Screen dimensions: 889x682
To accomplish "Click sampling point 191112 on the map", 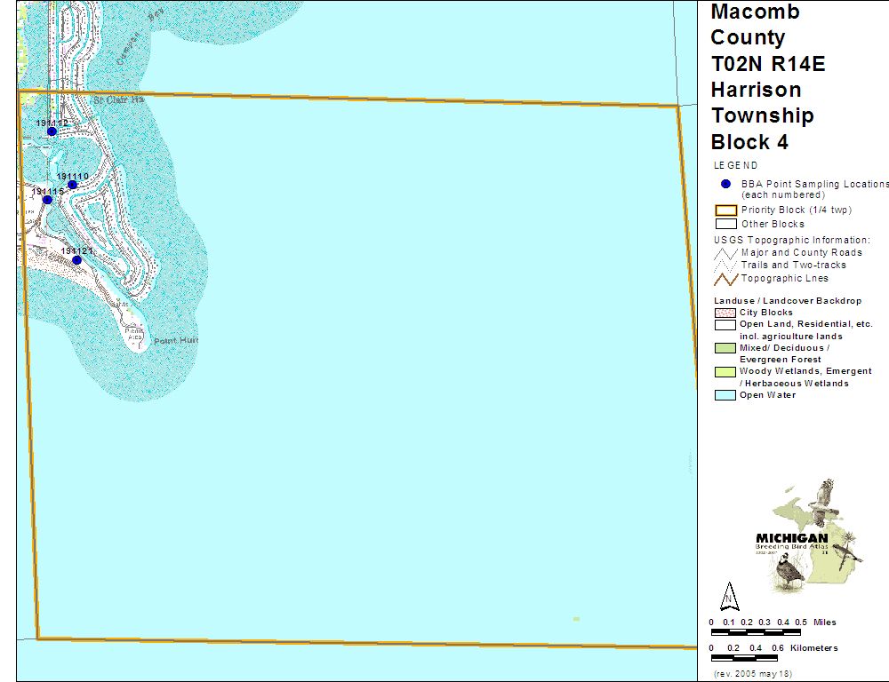I will [52, 131].
